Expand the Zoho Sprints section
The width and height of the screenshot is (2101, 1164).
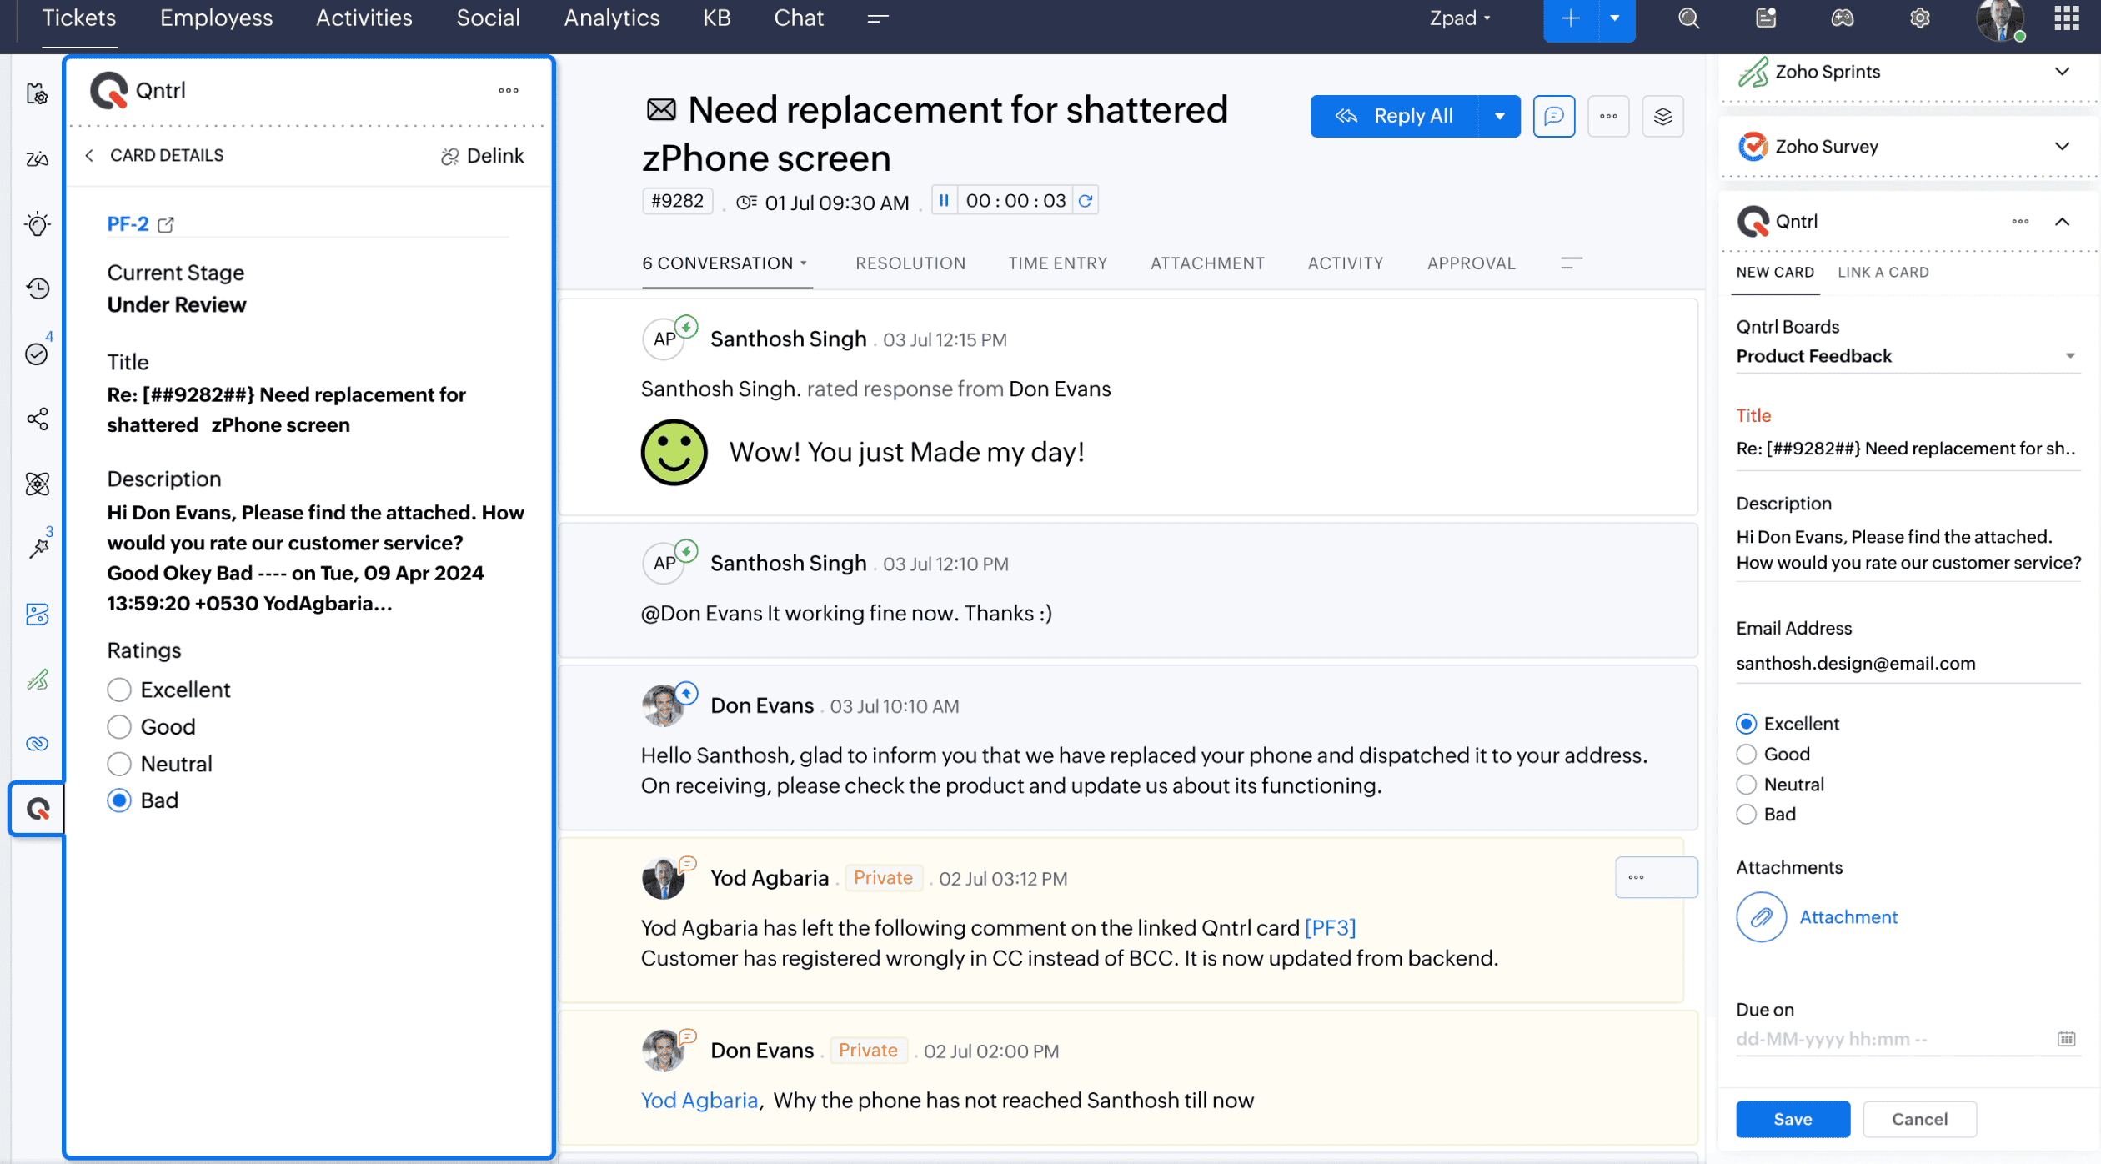2062,72
